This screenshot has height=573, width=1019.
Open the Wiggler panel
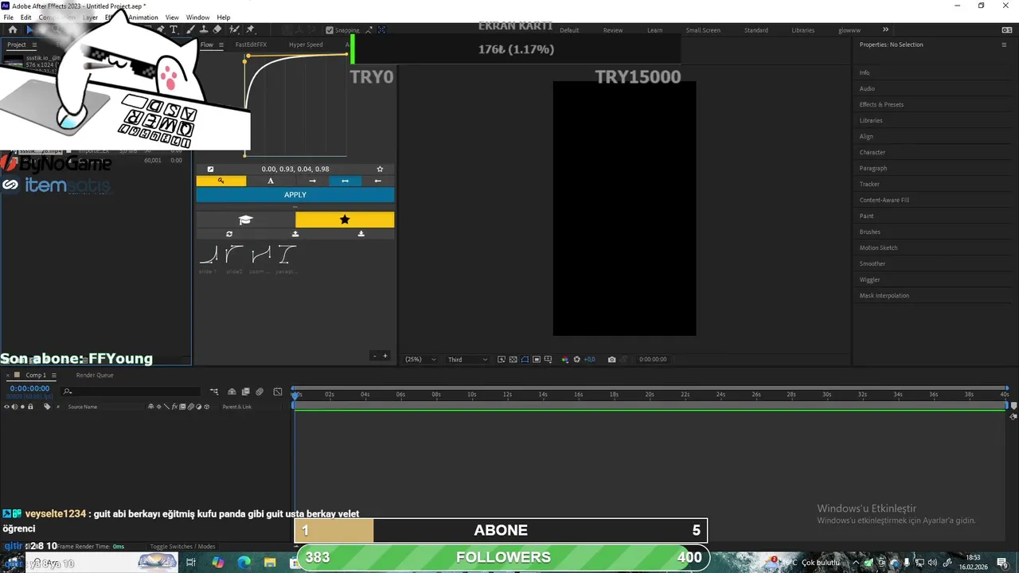point(869,279)
